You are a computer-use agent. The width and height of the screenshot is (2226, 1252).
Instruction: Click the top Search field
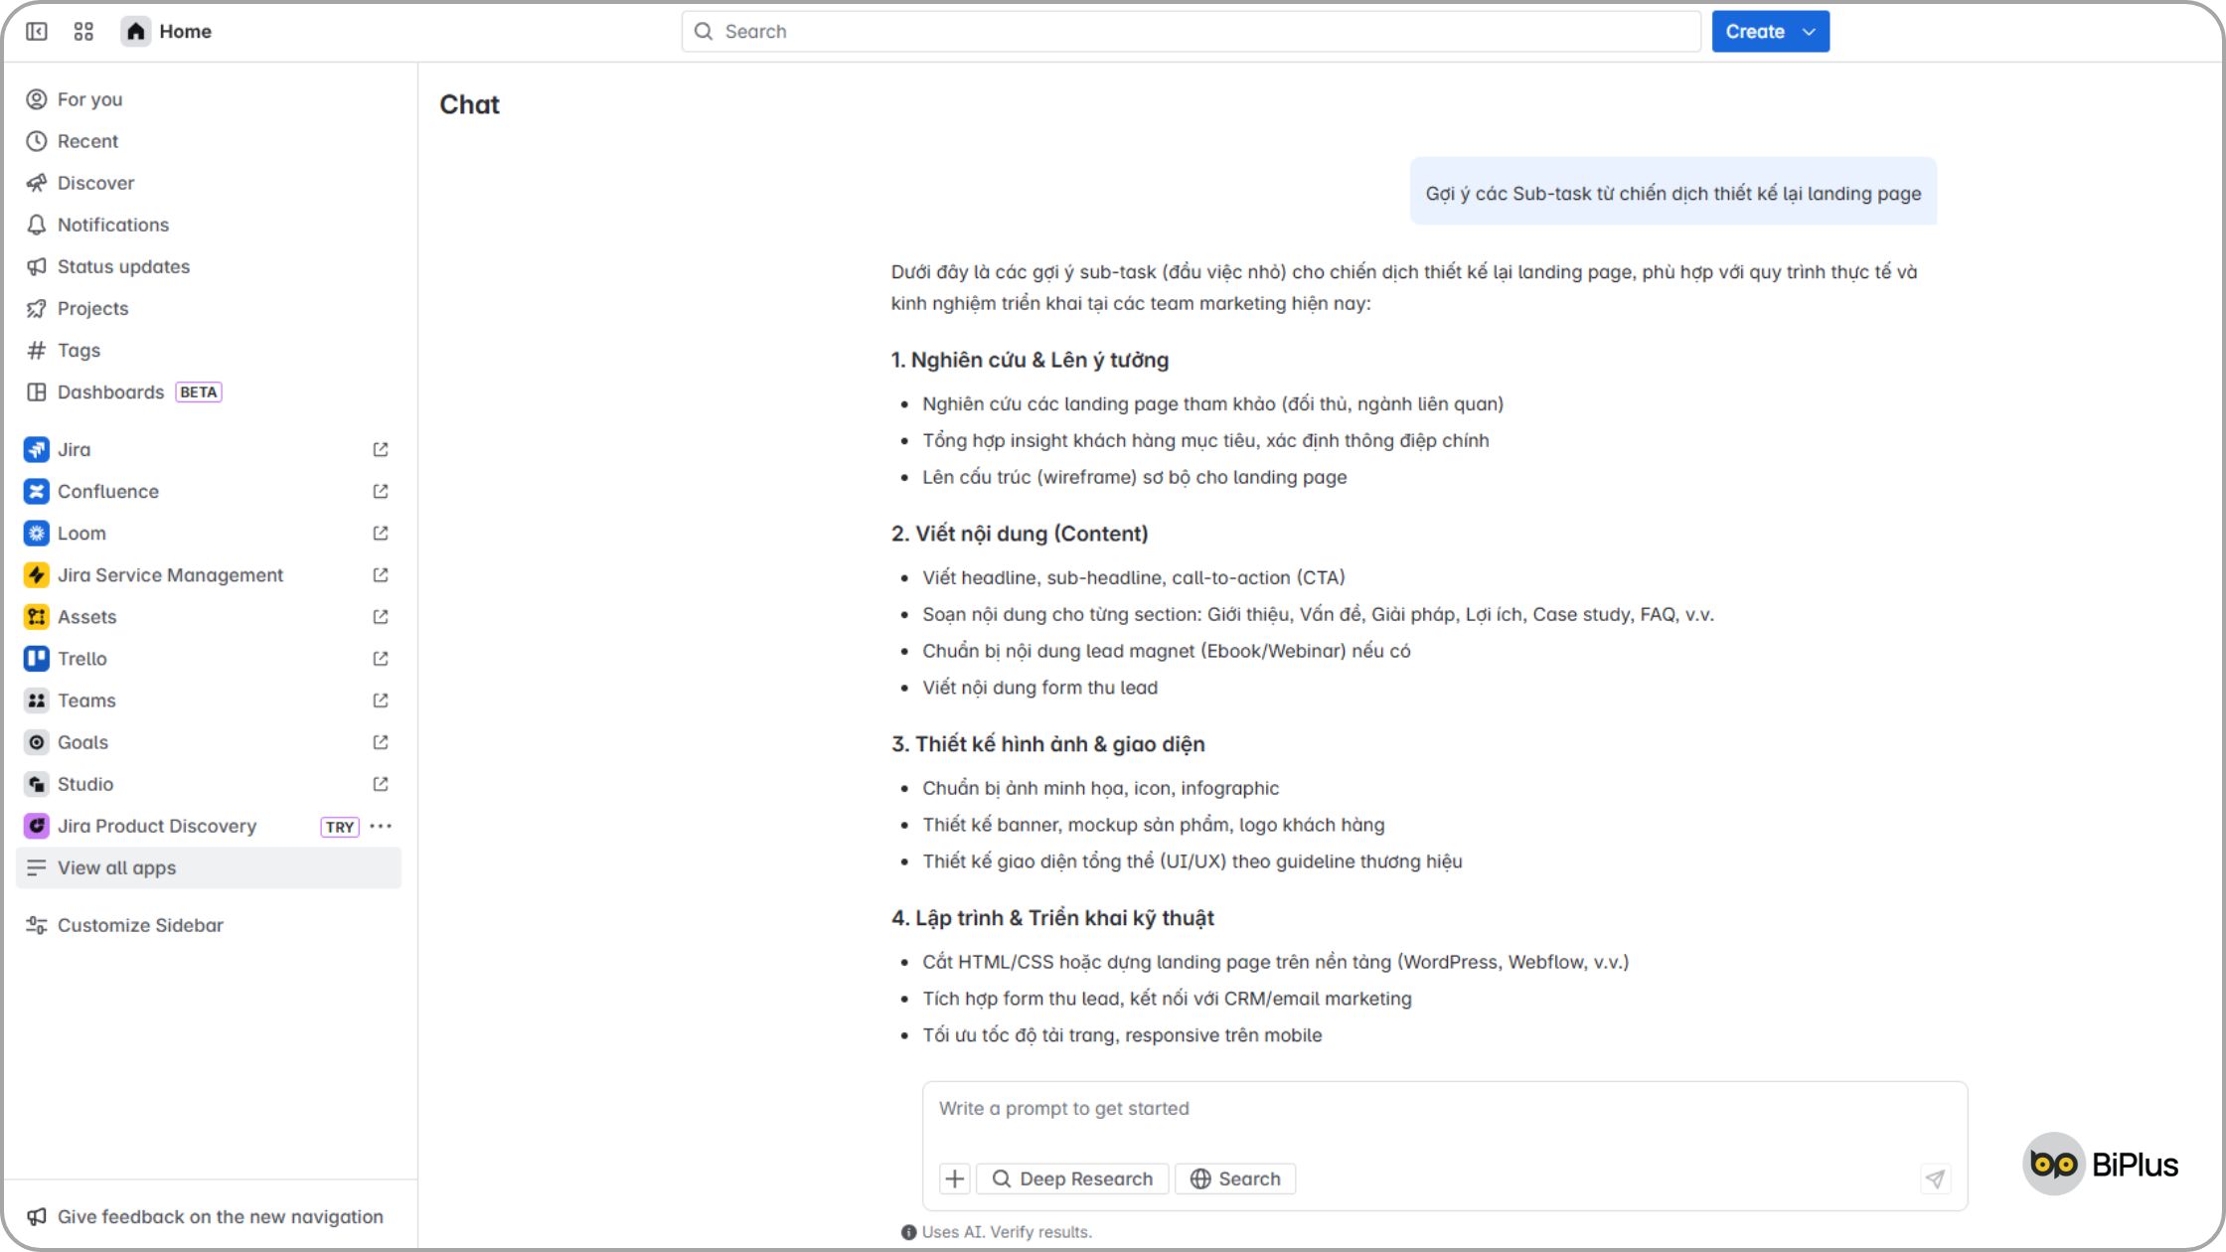1191,32
